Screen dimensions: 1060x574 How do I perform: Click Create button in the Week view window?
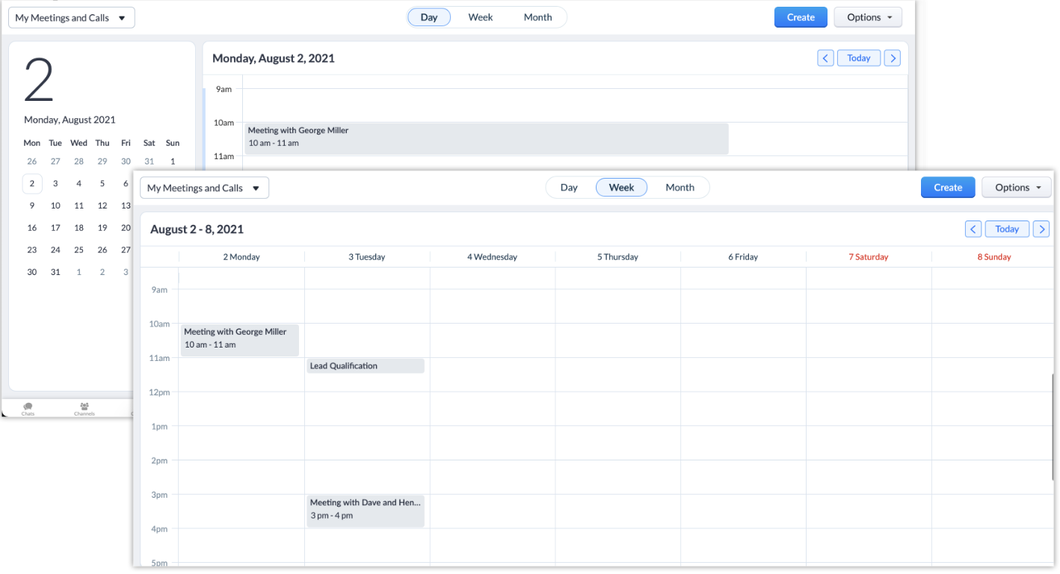(x=948, y=188)
